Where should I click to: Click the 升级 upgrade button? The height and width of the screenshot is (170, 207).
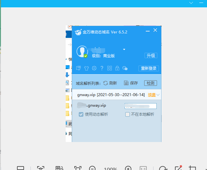[x=151, y=56]
